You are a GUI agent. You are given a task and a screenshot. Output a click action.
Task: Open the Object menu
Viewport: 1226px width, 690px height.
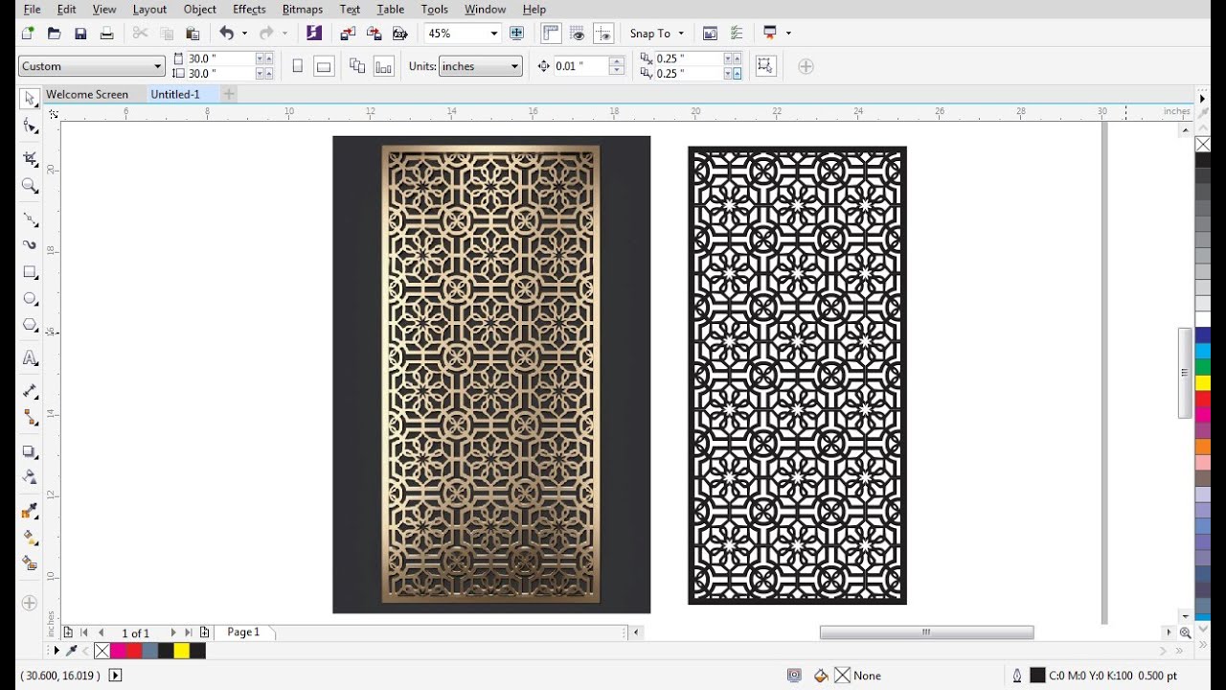point(199,9)
